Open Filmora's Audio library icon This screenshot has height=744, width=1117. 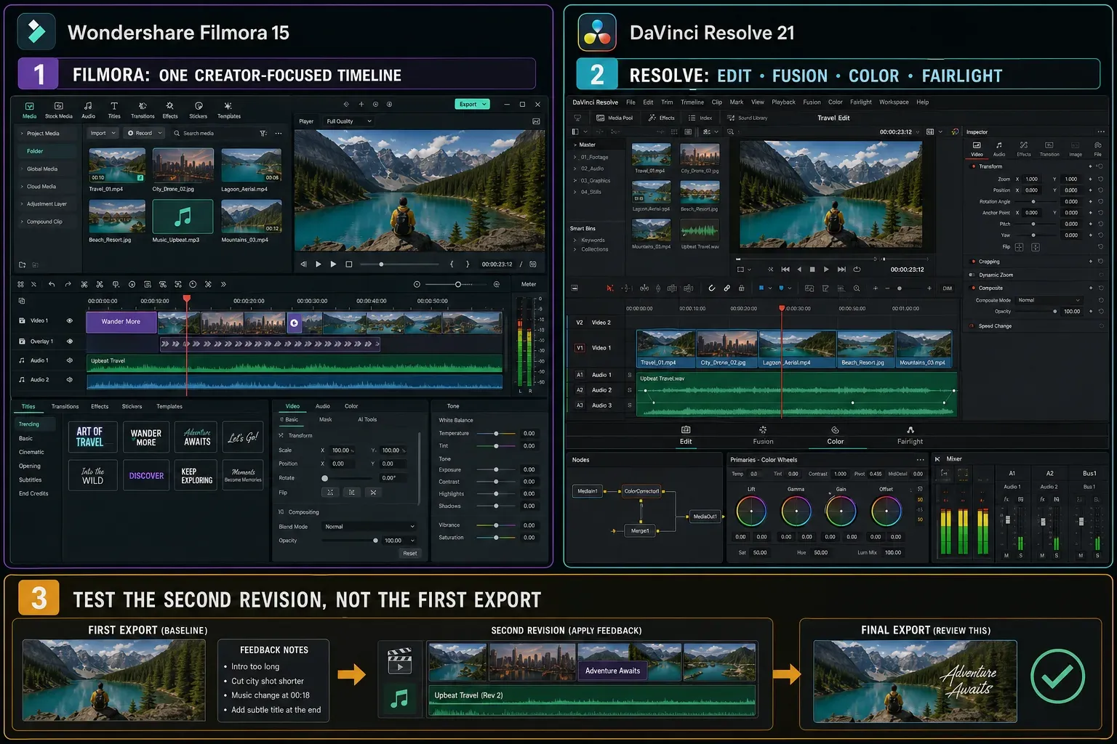pyautogui.click(x=88, y=110)
